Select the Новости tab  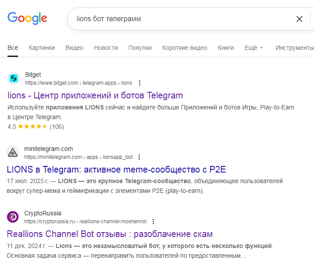106,48
